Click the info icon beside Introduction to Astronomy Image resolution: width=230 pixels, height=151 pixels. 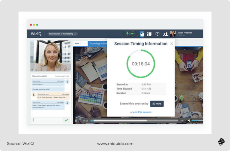[x=75, y=34]
